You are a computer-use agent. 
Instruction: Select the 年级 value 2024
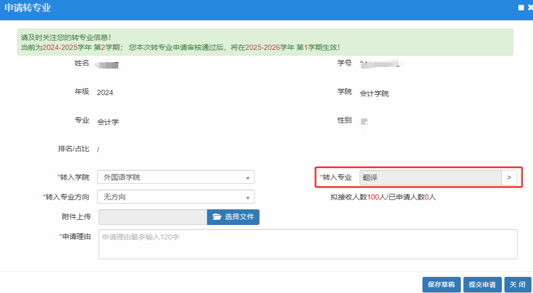pyautogui.click(x=105, y=92)
